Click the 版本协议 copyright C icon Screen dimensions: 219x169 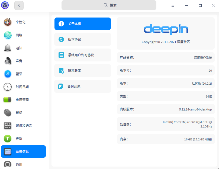click(x=61, y=39)
